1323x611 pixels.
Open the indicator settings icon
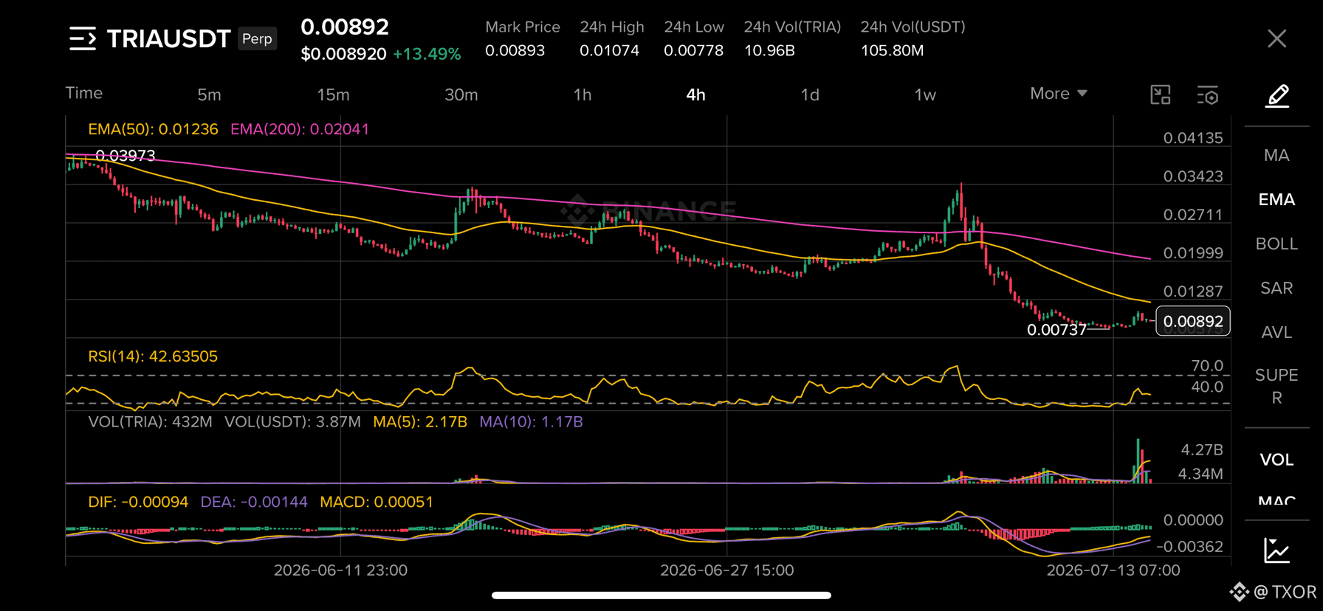[x=1208, y=94]
